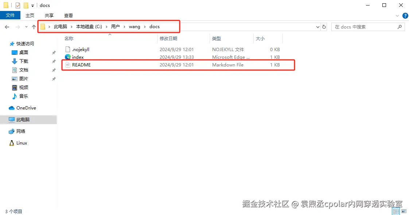Click the title bar folder icon
Image resolution: width=409 pixels, height=215 pixels.
pyautogui.click(x=6, y=5)
